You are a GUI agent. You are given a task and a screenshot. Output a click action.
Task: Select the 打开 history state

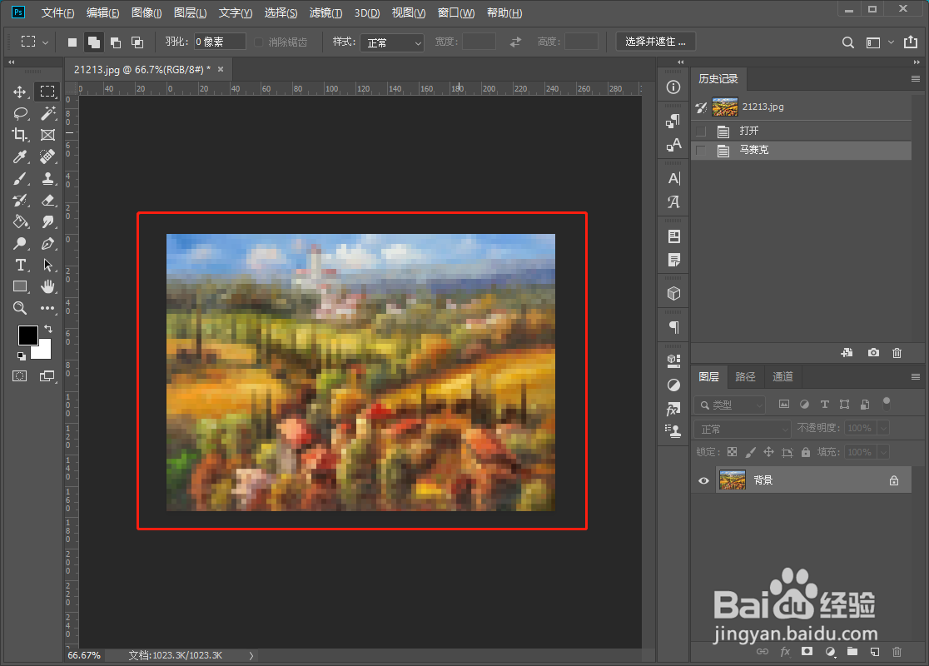[802, 131]
